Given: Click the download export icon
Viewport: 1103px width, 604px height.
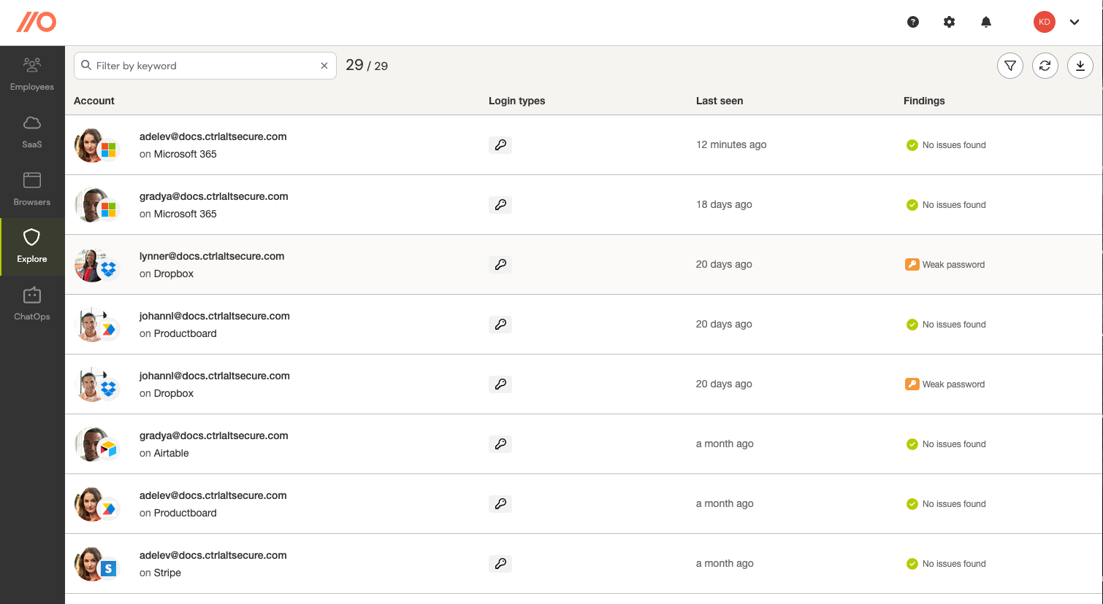Looking at the screenshot, I should 1080,66.
